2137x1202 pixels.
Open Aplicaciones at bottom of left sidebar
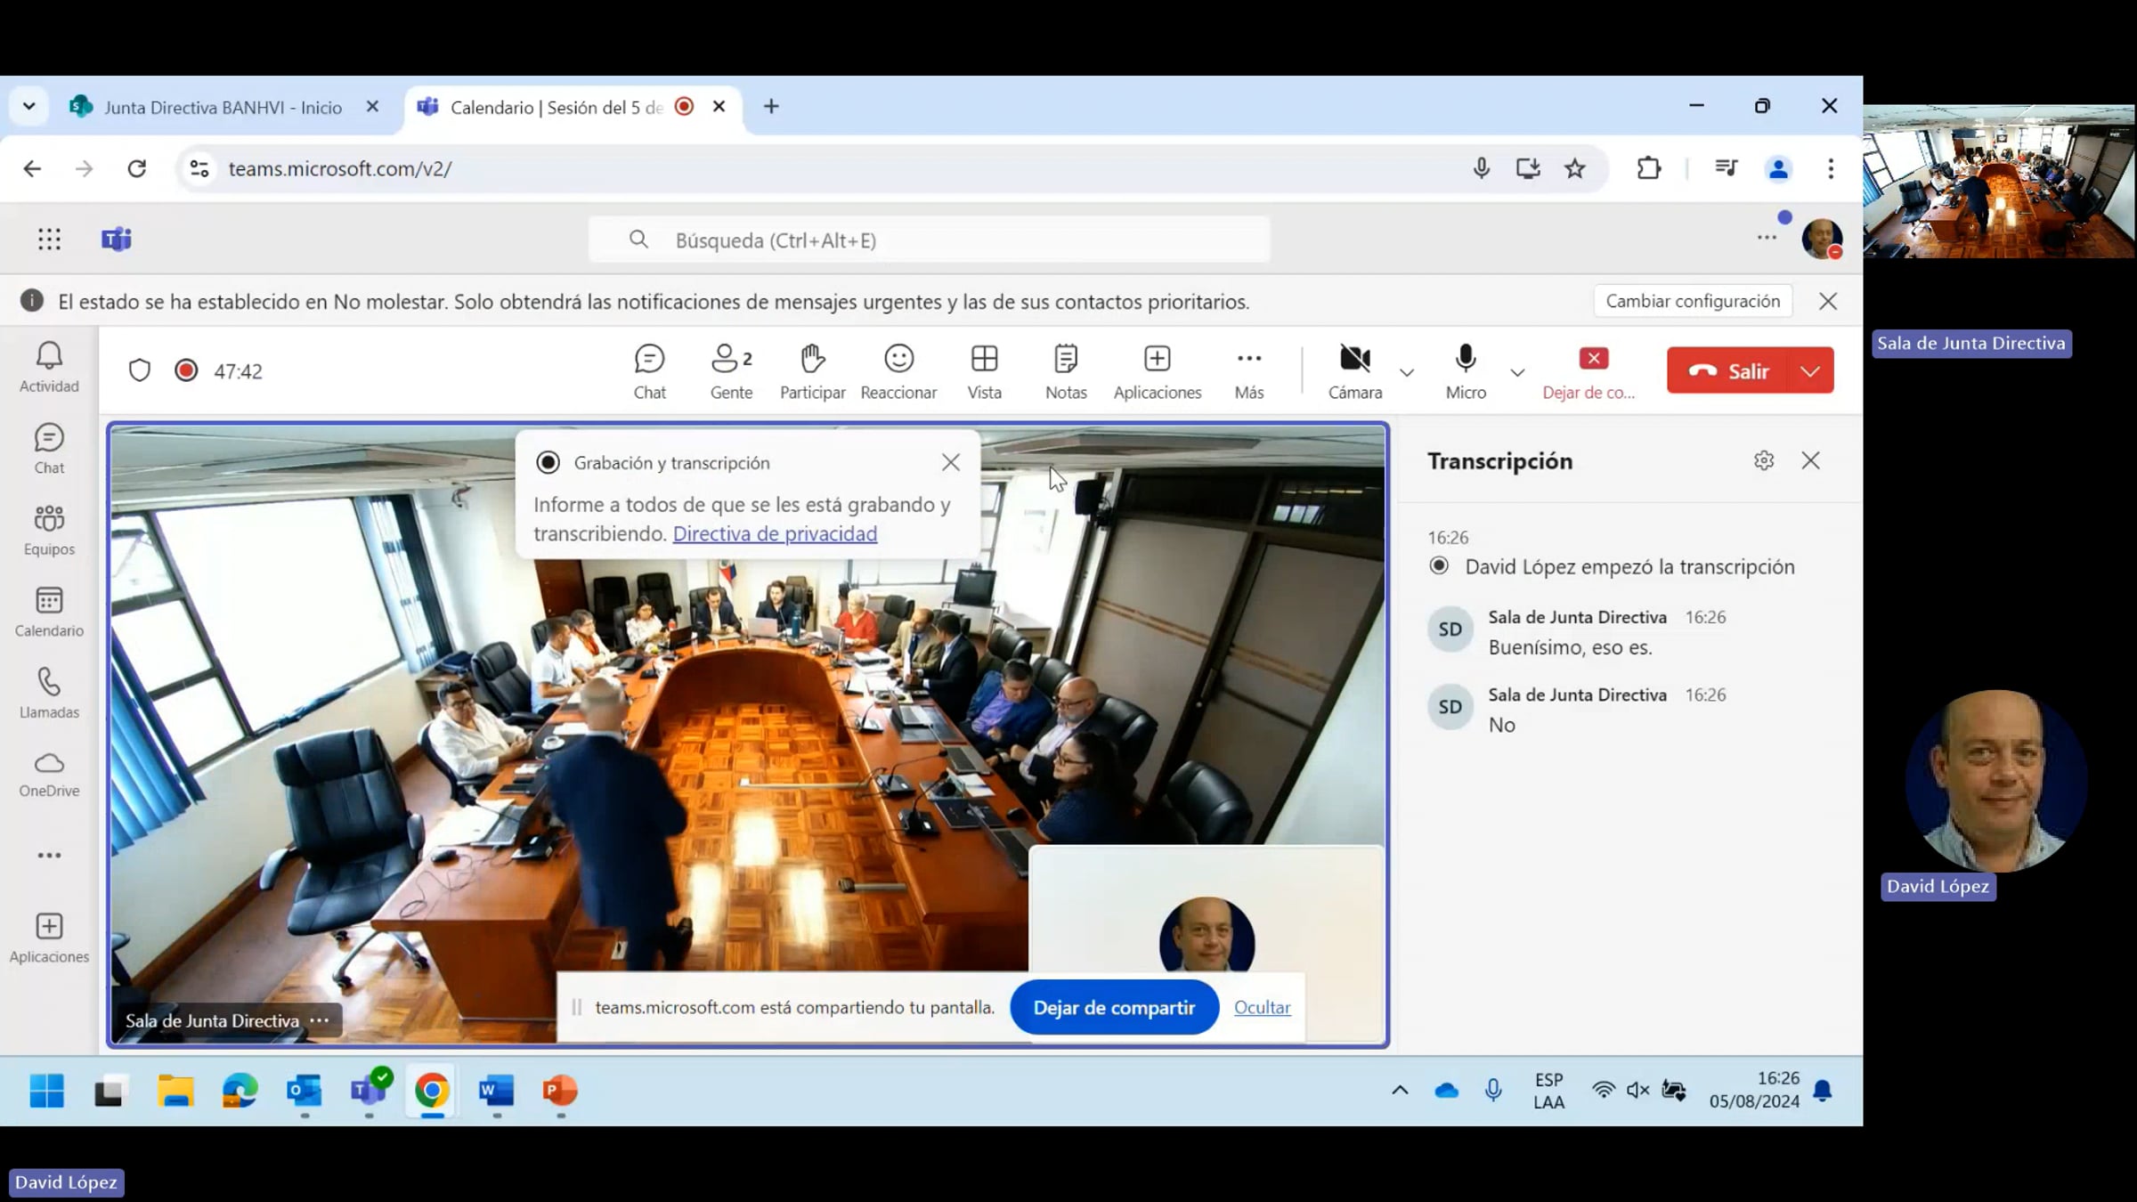click(x=49, y=938)
